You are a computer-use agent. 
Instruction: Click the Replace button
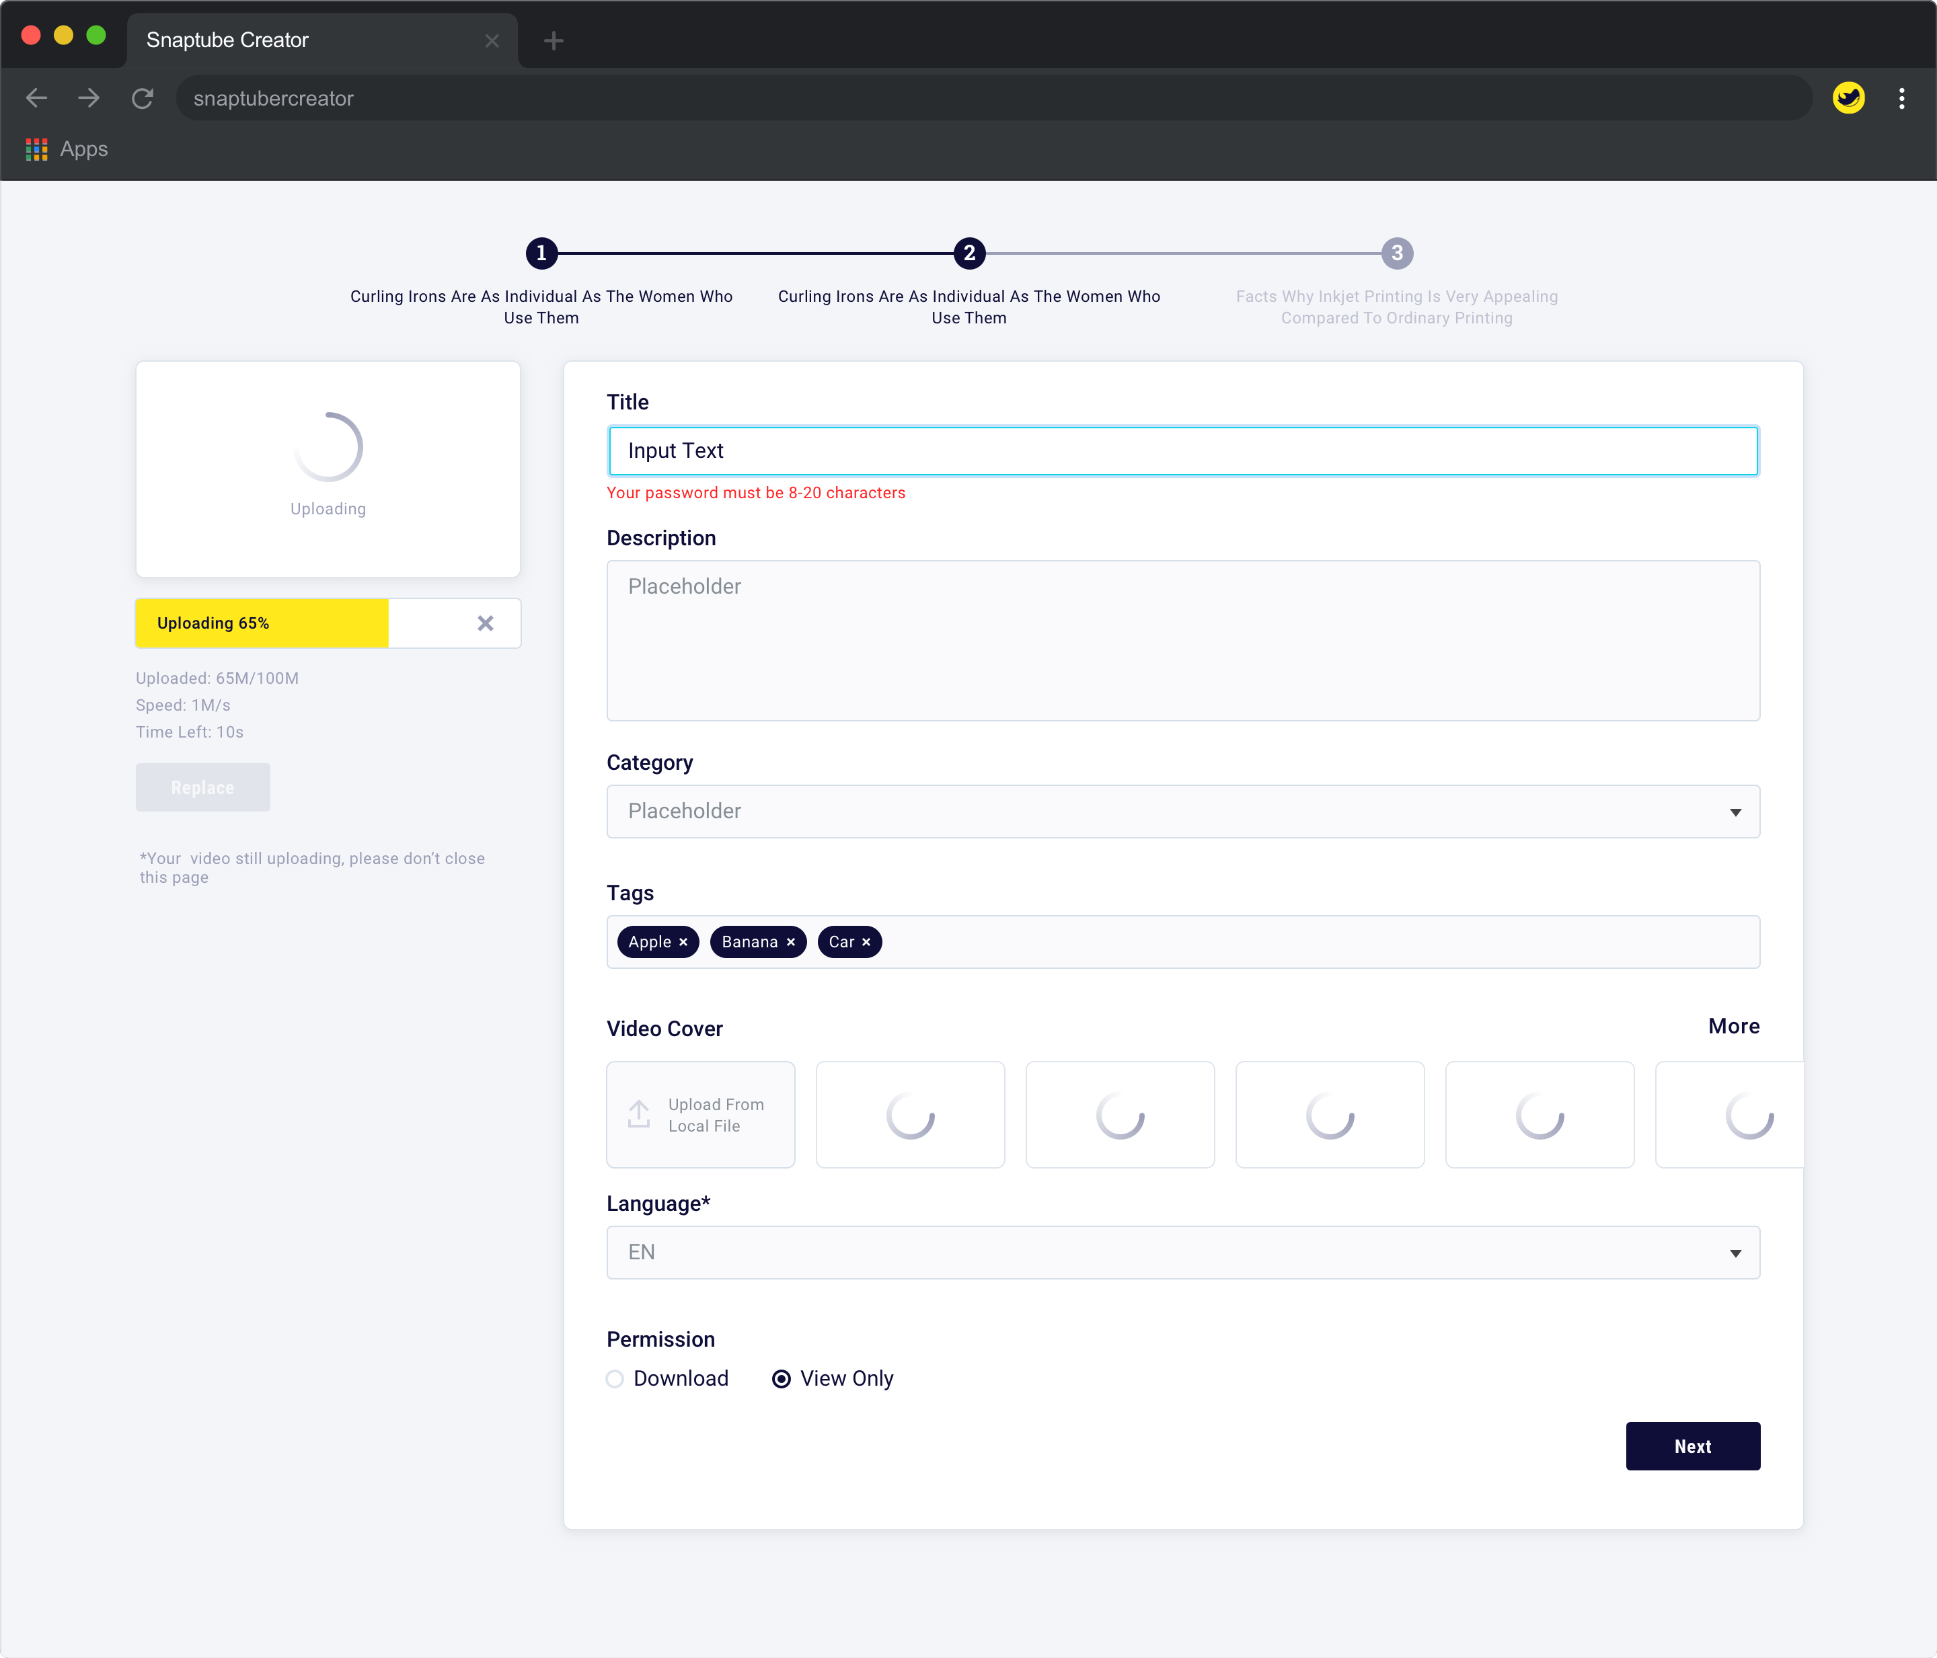tap(203, 788)
